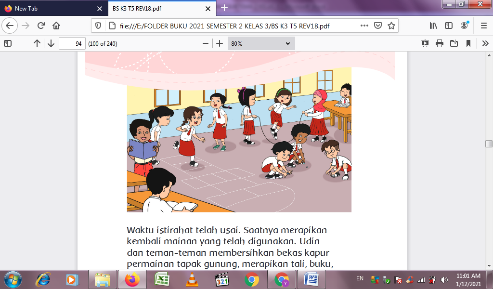The image size is (493, 289).
Task: Download the PDF file
Action: point(454,43)
